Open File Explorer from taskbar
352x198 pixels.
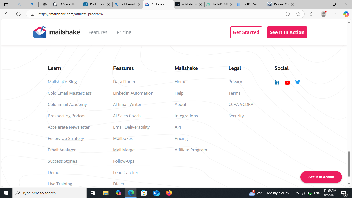click(x=106, y=193)
